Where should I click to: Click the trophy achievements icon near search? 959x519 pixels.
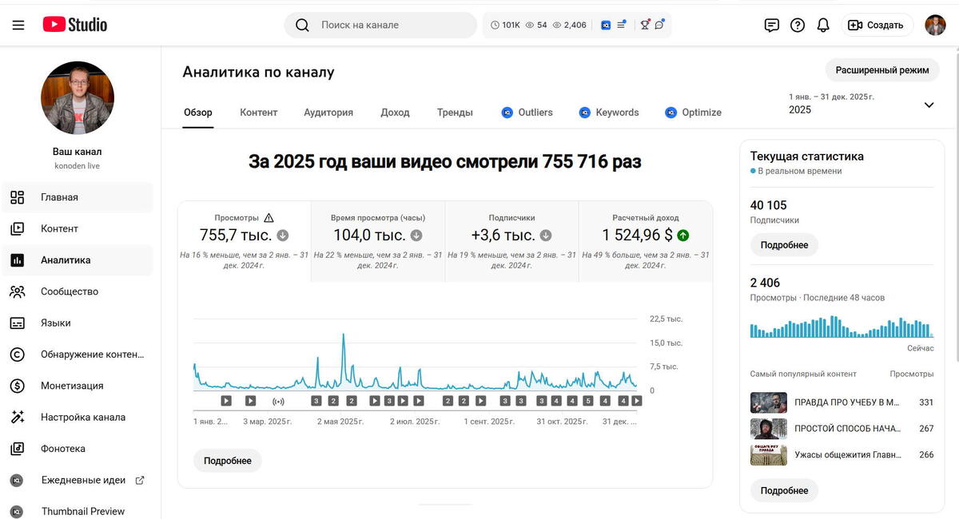click(644, 25)
